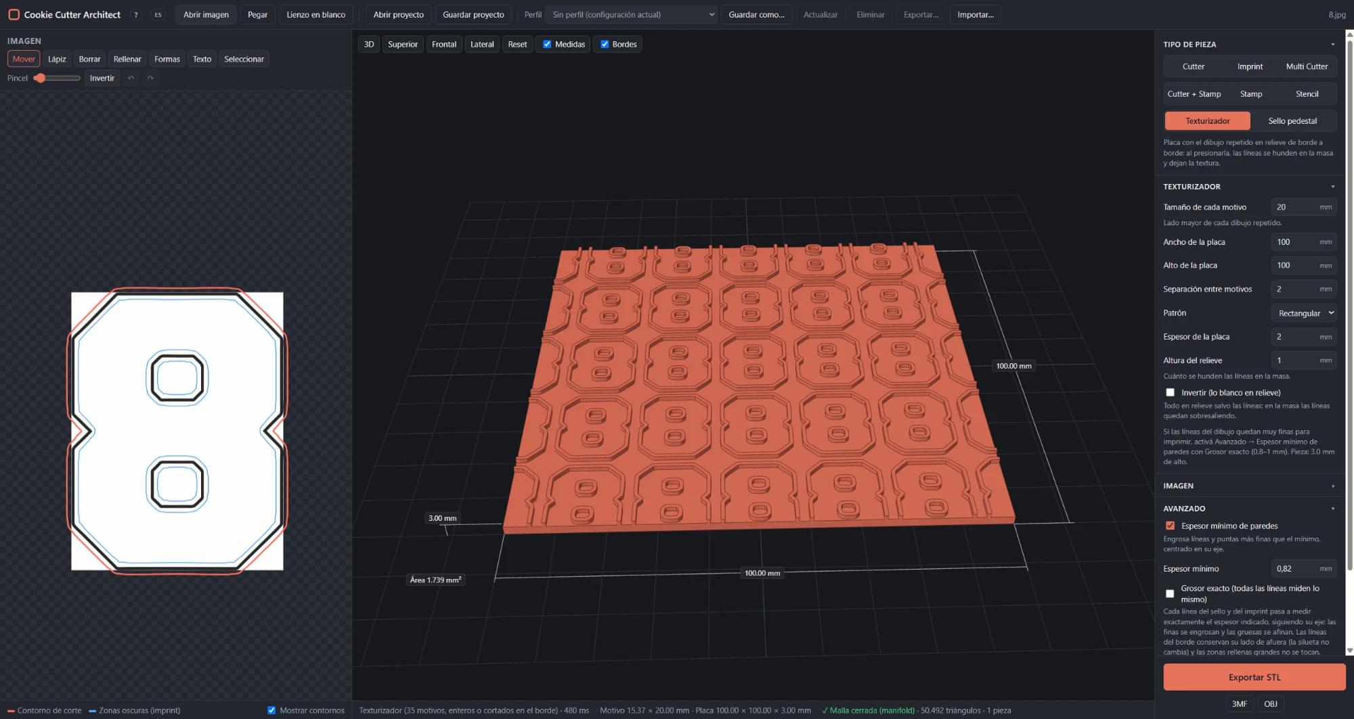Edit Separación entre motivos field
Image resolution: width=1354 pixels, height=719 pixels.
(1304, 289)
